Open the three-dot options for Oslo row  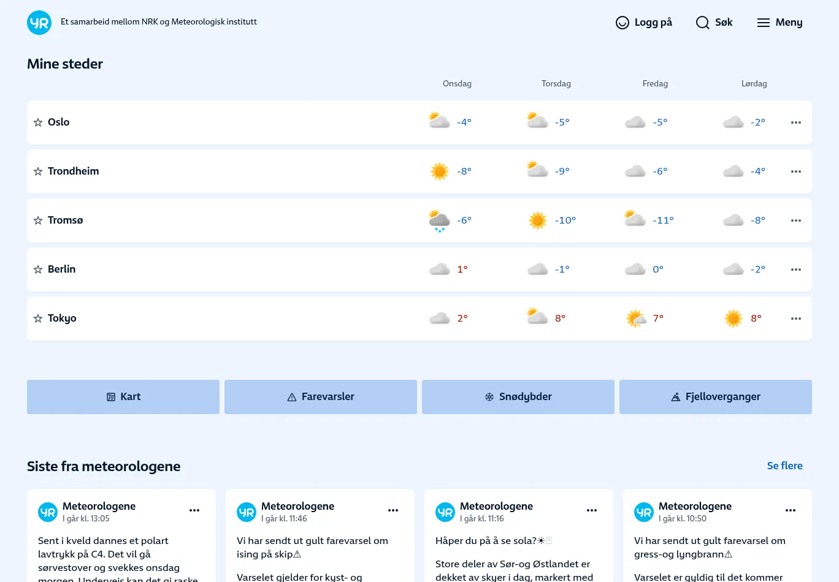[796, 123]
